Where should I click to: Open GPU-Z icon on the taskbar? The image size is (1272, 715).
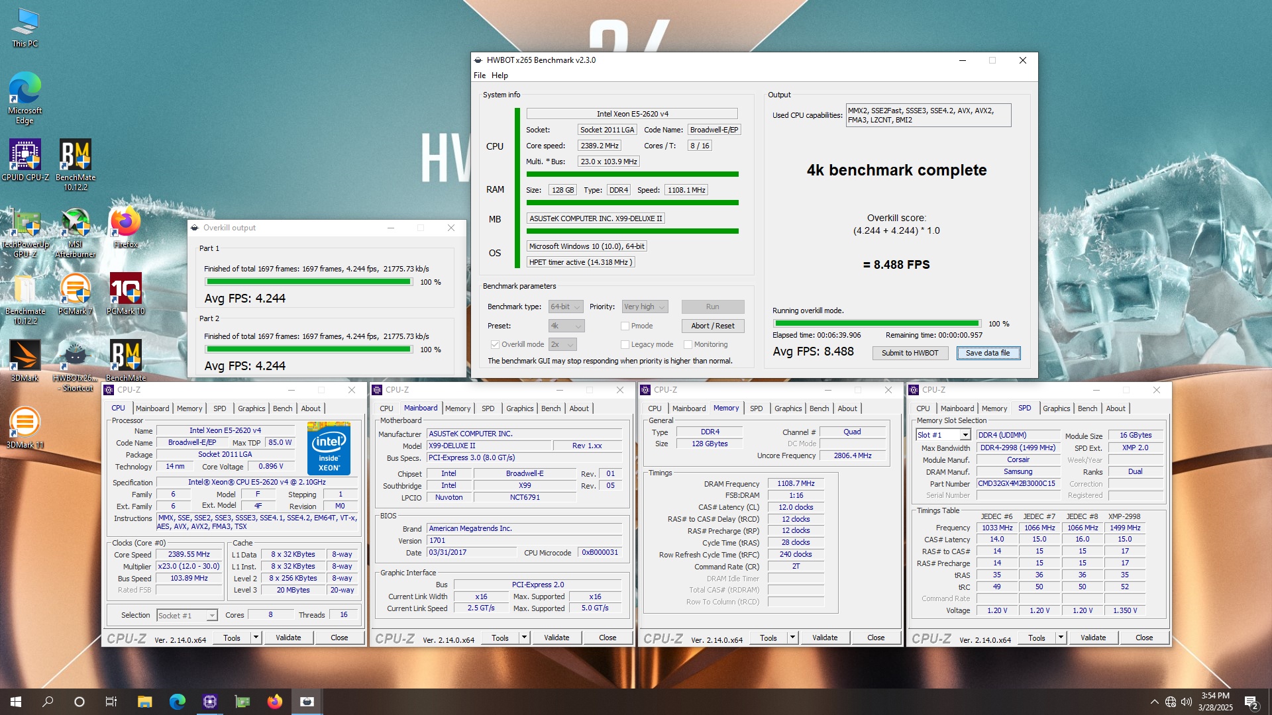tap(242, 702)
